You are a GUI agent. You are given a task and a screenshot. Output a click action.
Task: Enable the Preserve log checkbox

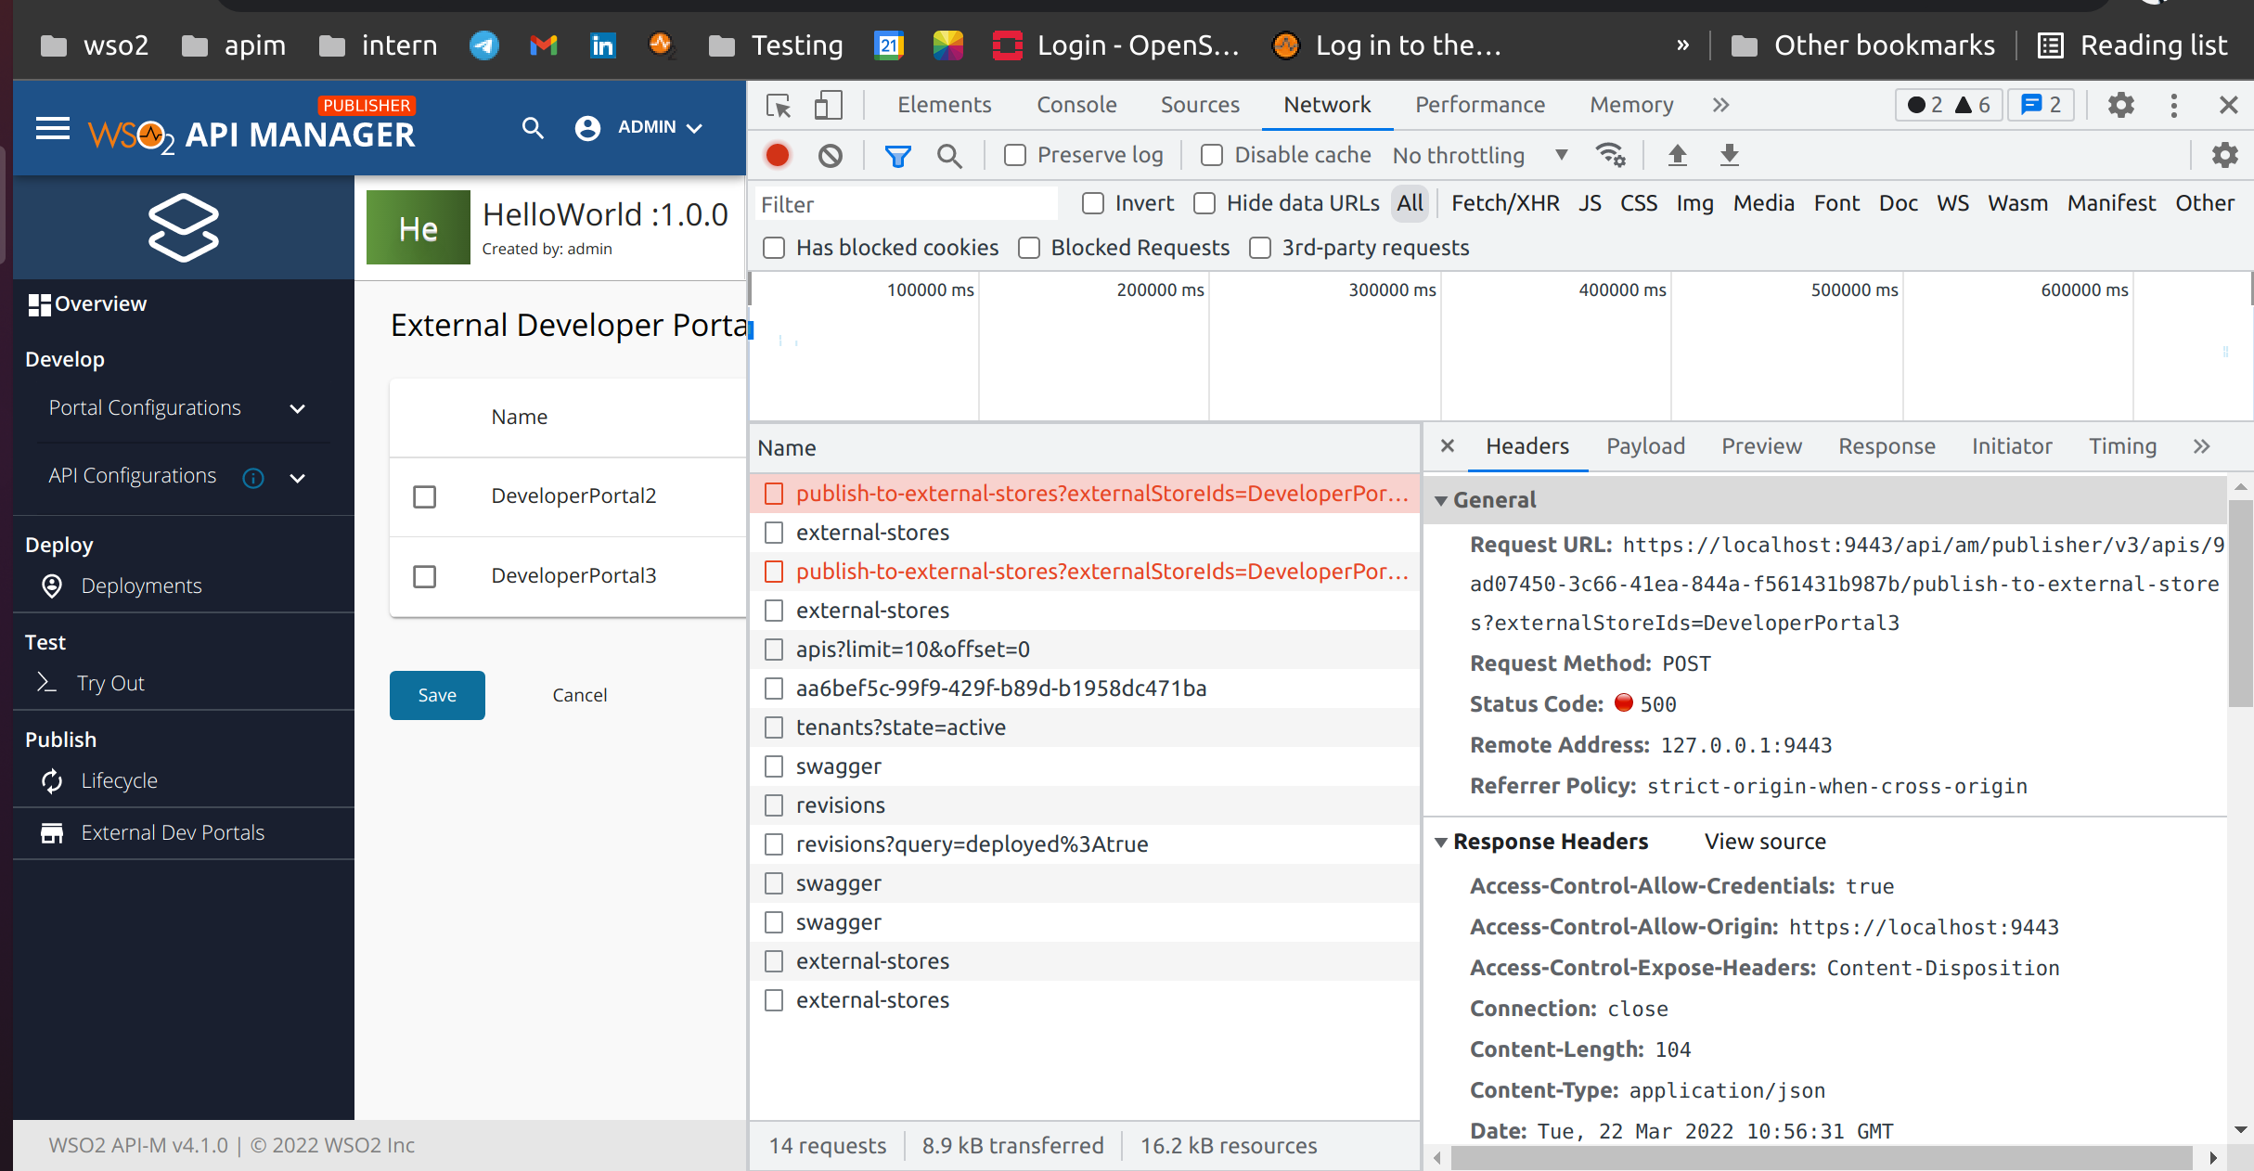(1014, 155)
